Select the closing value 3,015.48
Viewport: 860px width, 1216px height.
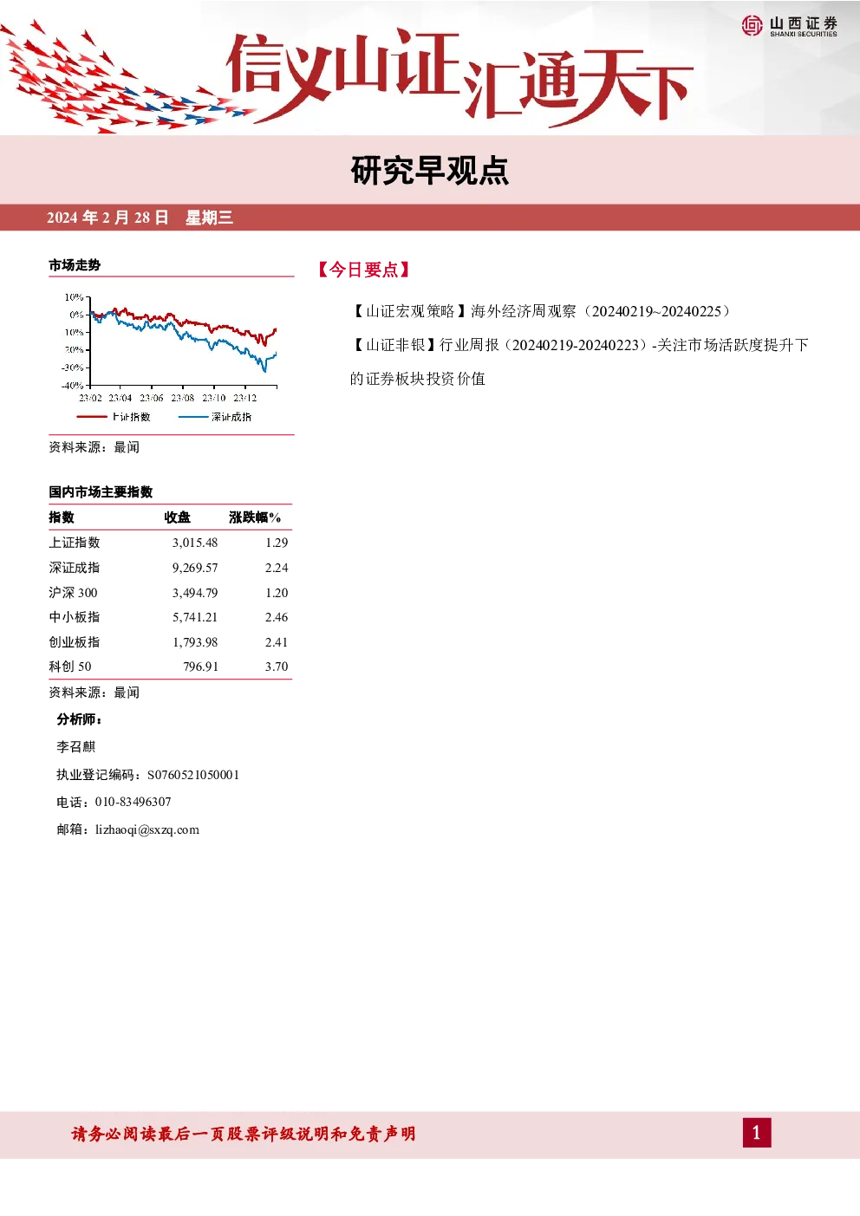click(x=195, y=543)
